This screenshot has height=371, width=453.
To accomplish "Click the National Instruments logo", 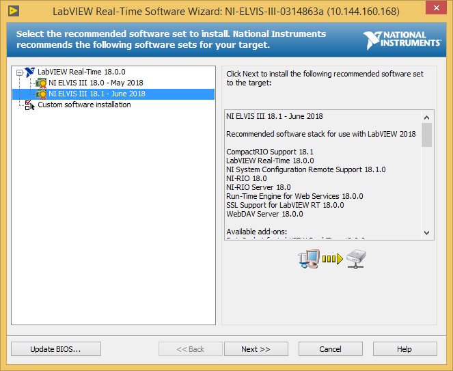I will click(x=402, y=40).
